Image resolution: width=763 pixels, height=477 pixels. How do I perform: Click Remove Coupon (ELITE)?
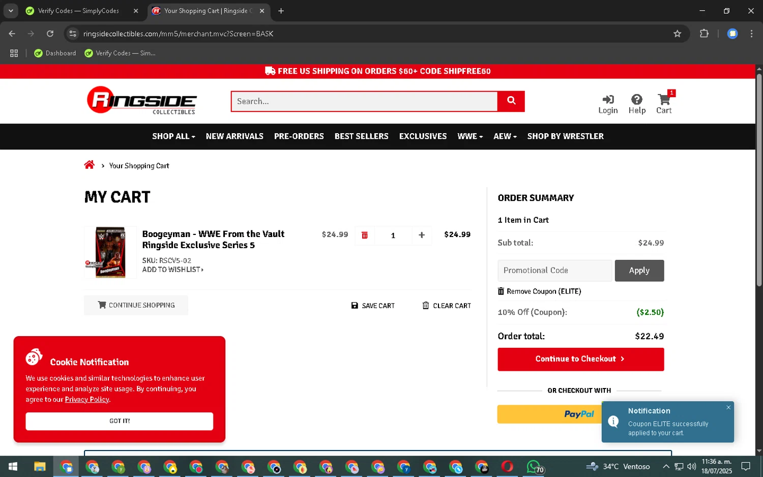tap(539, 291)
